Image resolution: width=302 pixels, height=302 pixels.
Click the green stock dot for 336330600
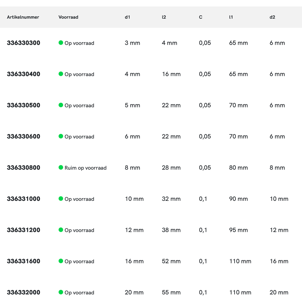(x=61, y=136)
